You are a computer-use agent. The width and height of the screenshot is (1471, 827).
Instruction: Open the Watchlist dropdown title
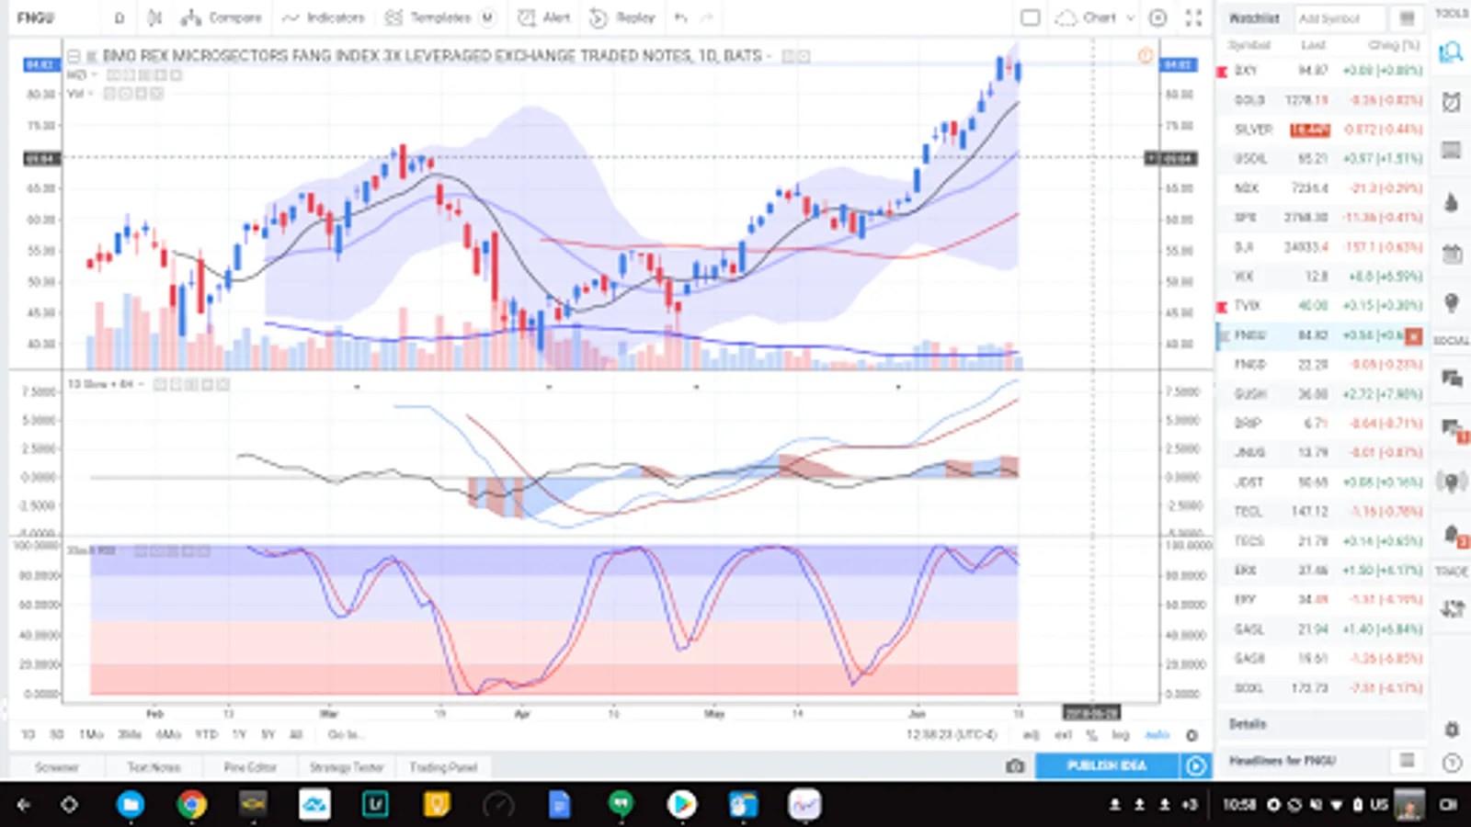tap(1254, 18)
